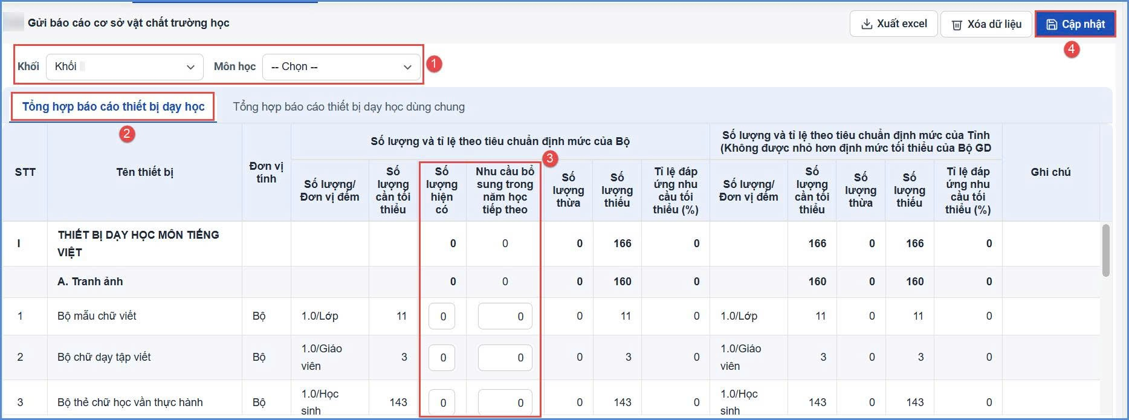Screen dimensions: 1129x420
Task: Open Tổng hợp báo cáo thiết bị dạy học dùng chung tab
Action: tap(349, 107)
